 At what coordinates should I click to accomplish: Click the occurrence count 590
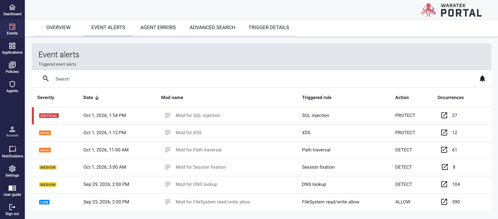[456, 202]
